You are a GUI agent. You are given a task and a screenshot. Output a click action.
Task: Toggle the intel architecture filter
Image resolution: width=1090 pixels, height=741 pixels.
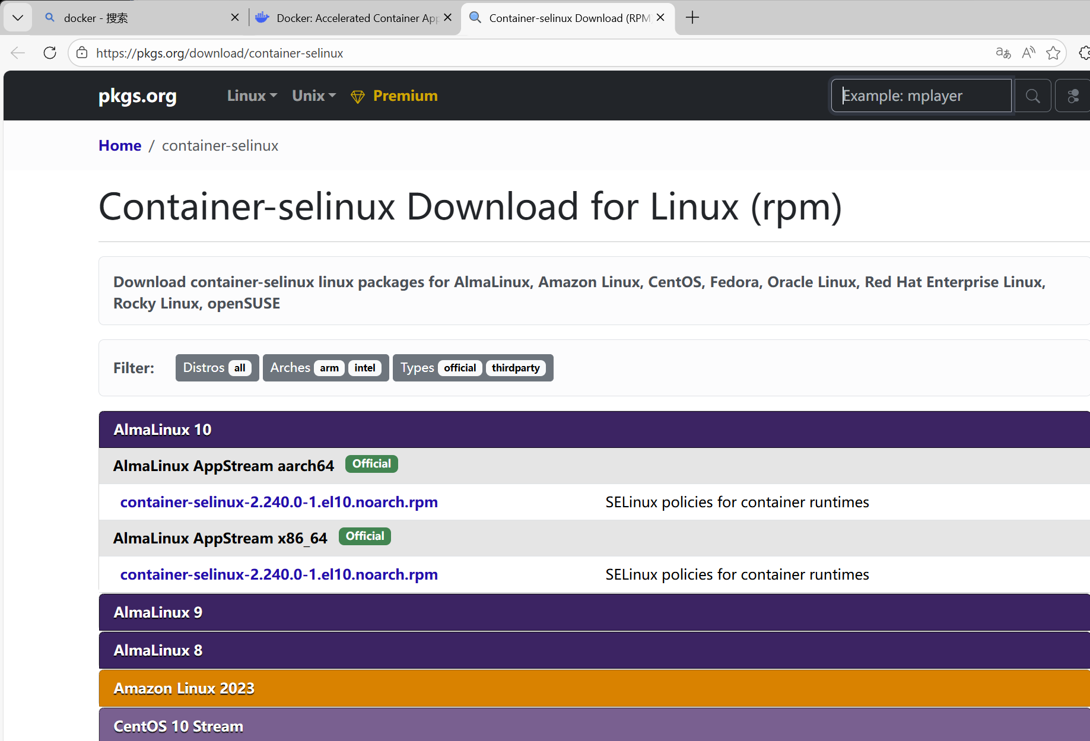coord(365,368)
